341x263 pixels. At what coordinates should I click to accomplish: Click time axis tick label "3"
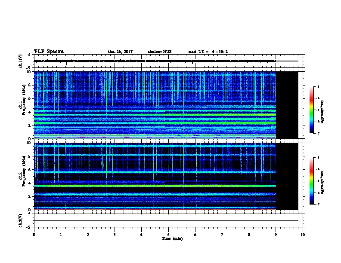tap(115, 234)
